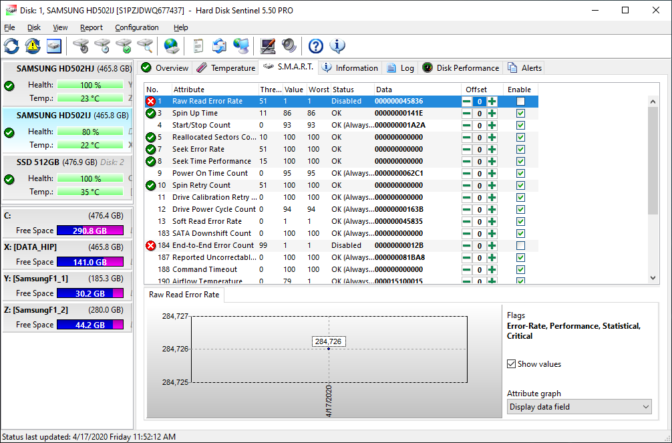Toggle Enable checkbox for Seek Time Performance
The height and width of the screenshot is (443, 672).
520,161
